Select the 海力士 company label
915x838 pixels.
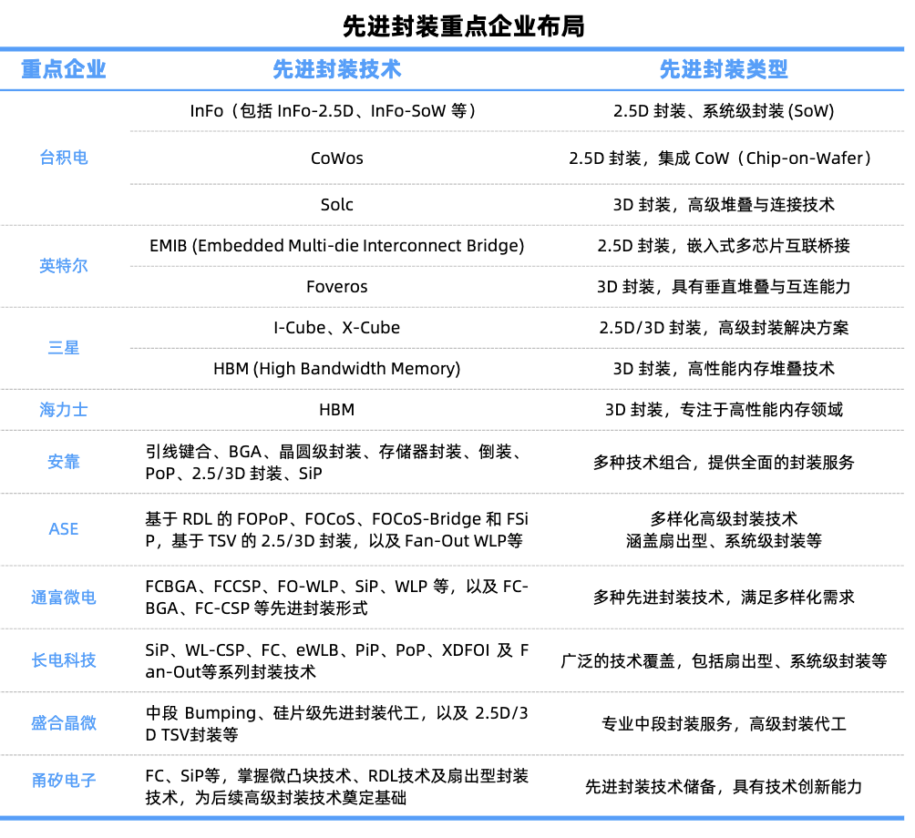(x=64, y=410)
